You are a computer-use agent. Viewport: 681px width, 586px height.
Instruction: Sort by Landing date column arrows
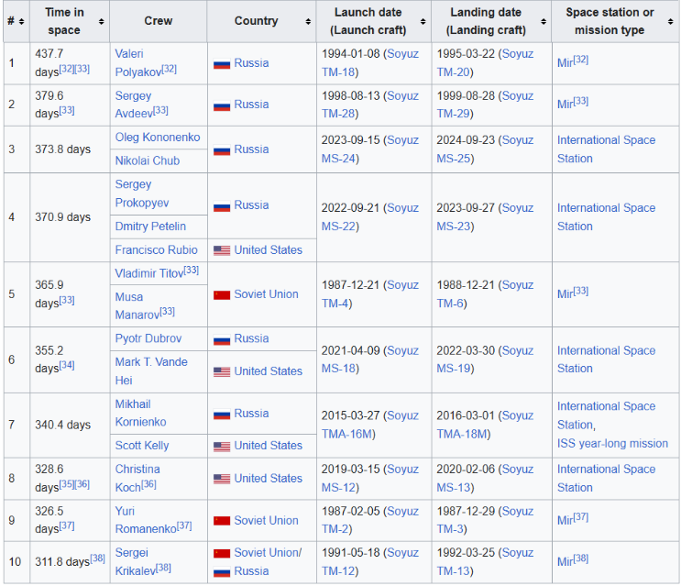(544, 21)
